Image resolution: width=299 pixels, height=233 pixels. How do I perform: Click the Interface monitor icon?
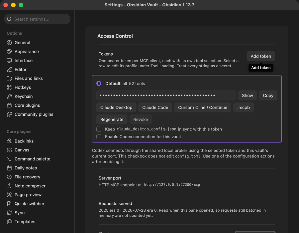[x=9, y=61]
